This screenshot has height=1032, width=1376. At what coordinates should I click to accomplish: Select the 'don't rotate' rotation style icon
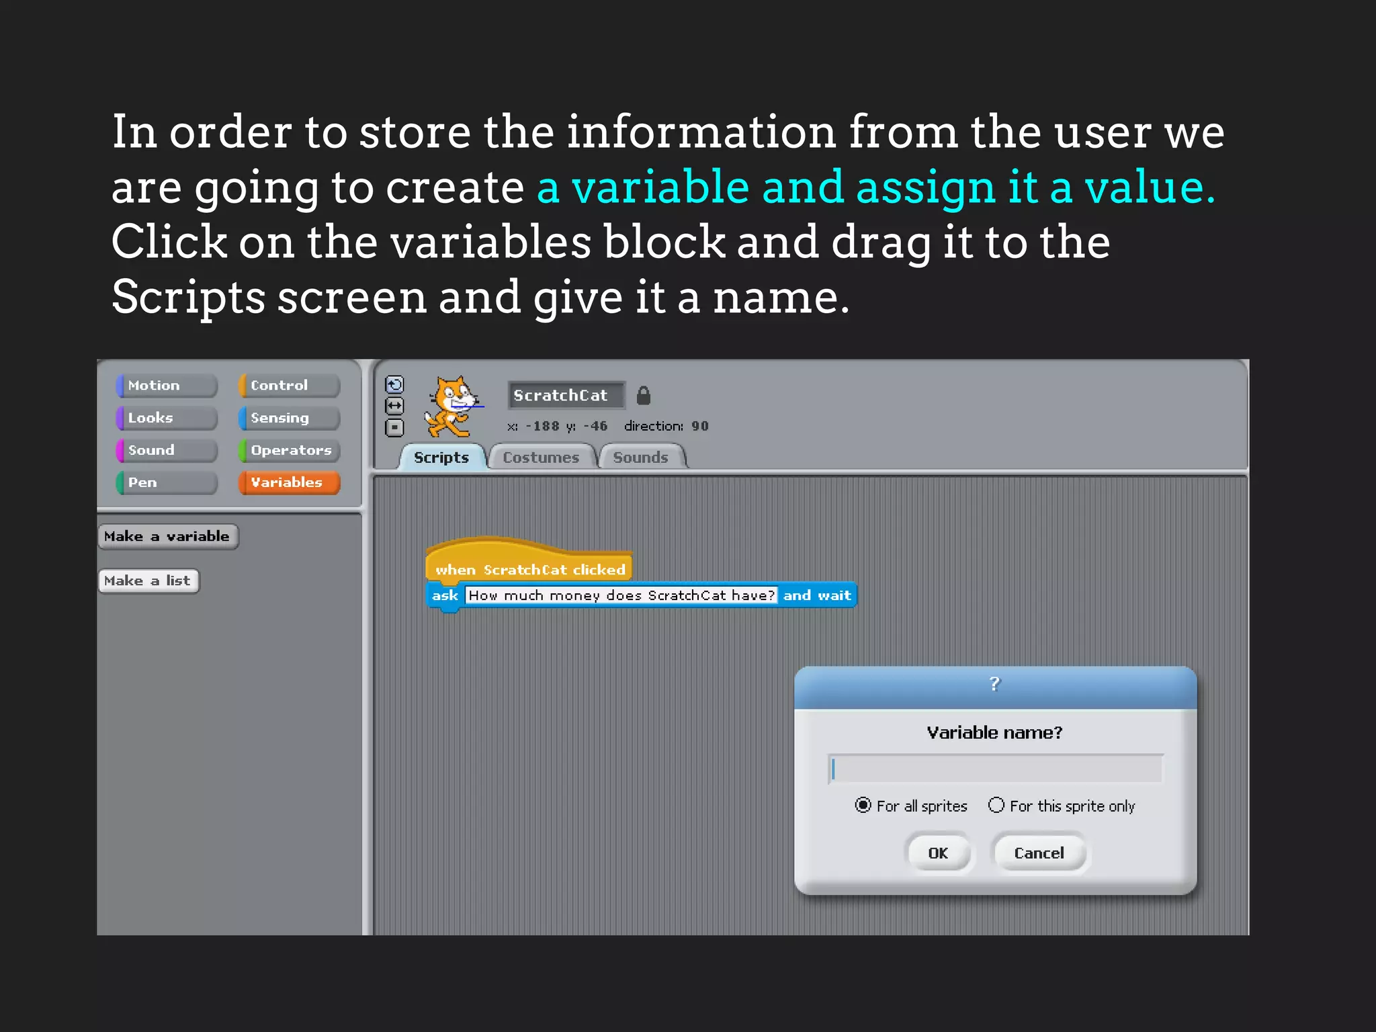pos(394,427)
